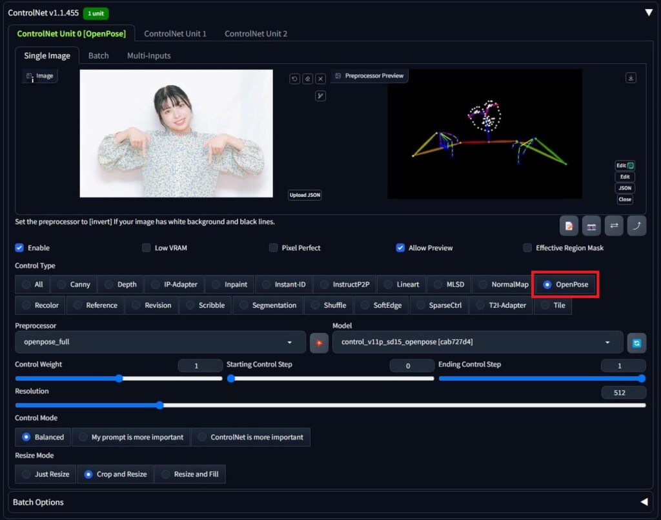The height and width of the screenshot is (520, 661).
Task: Click the eraser icon beside input image
Action: click(x=307, y=79)
